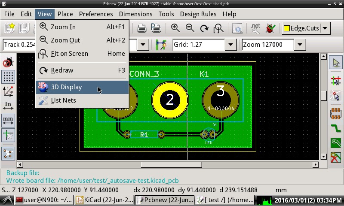Click the horizontal scrollbar right arrow
Screen dimensions: 344x206
tap(316, 164)
